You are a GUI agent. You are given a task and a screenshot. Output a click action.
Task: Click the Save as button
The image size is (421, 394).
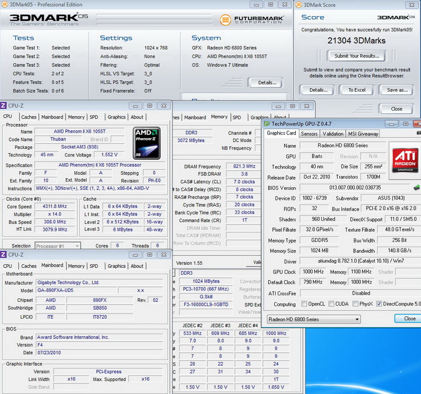pos(397,90)
